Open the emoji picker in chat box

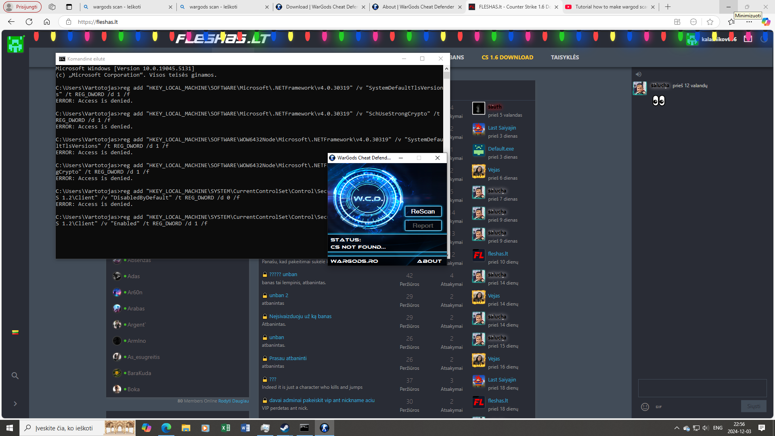pyautogui.click(x=645, y=407)
